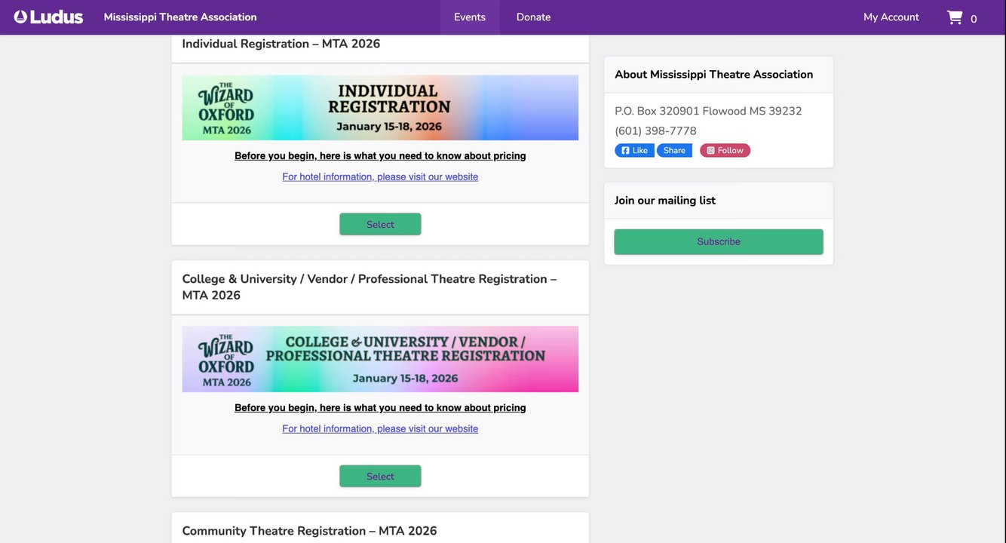The image size is (1006, 543).
Task: Click the Individual Registration banner image
Action: [x=380, y=107]
